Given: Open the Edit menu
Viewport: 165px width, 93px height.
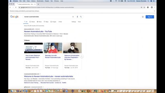Looking at the screenshot, I should point(24,1).
